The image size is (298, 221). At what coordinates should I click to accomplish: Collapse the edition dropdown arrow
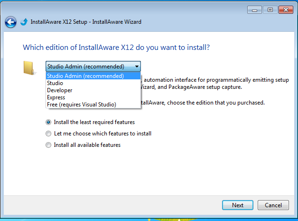(137, 67)
